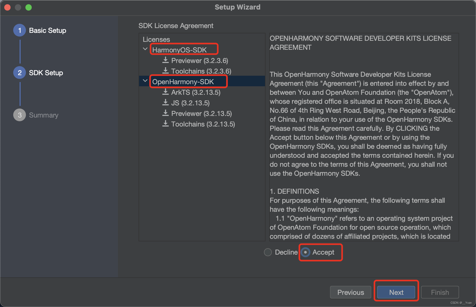Click the Licenses root label
The width and height of the screenshot is (476, 307).
click(x=156, y=39)
